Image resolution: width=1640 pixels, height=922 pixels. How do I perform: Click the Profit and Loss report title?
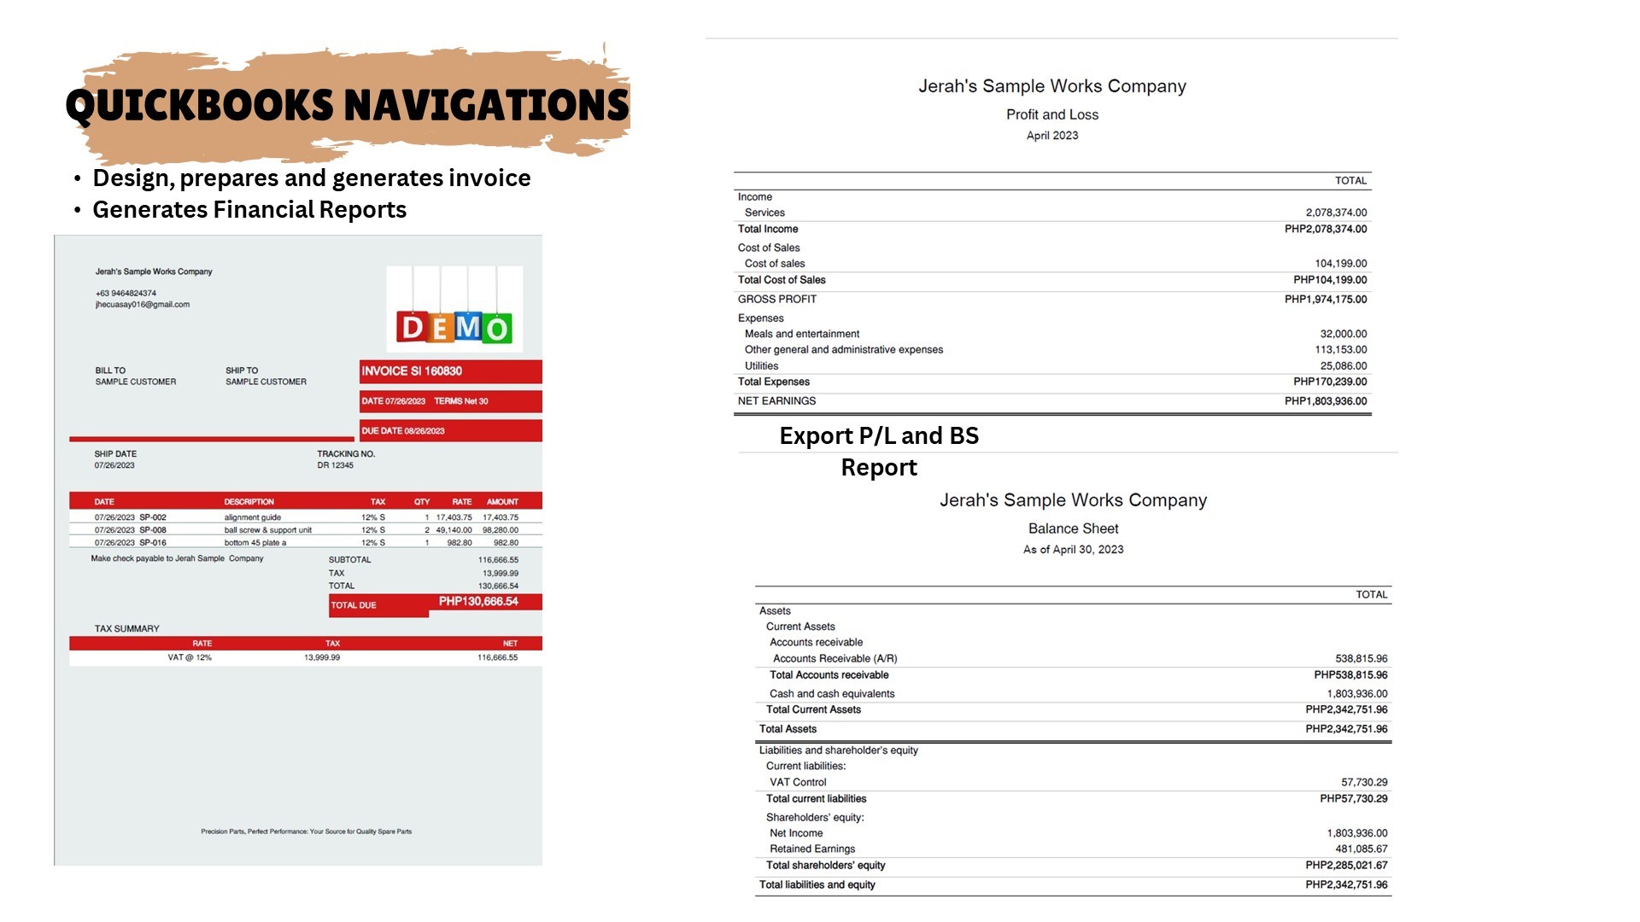click(1051, 114)
